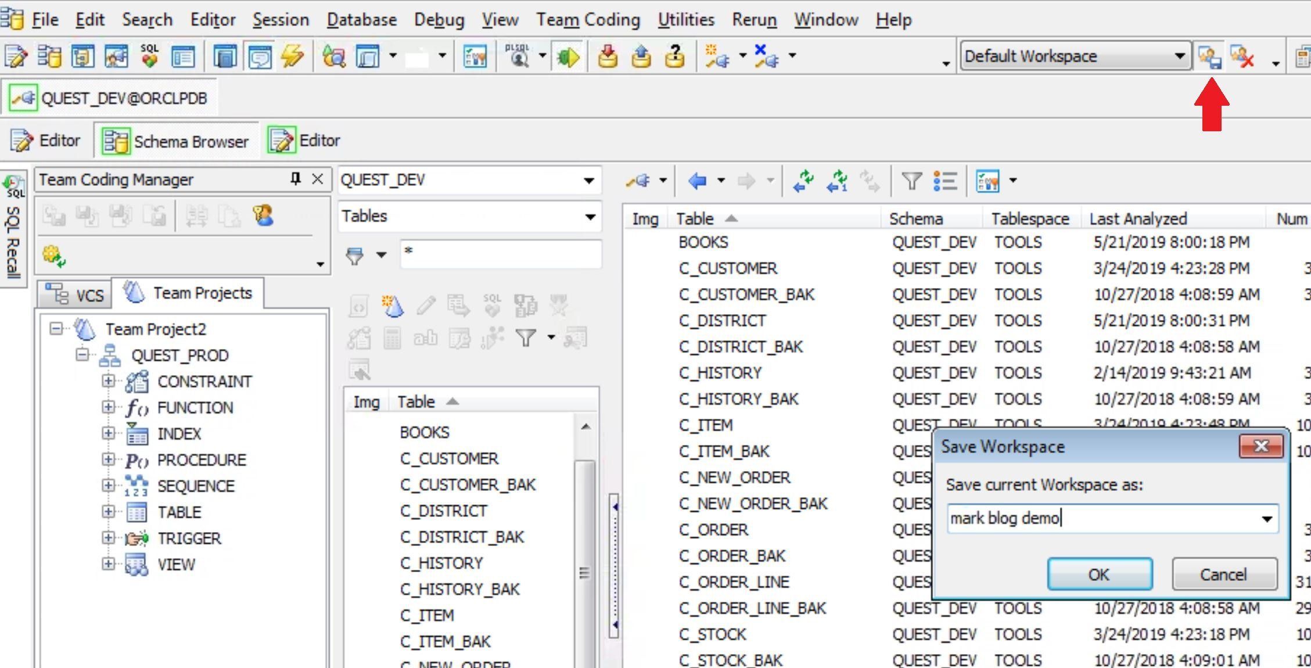Close the Team Coding Manager panel
Viewport: 1311px width, 668px height.
[x=317, y=179]
